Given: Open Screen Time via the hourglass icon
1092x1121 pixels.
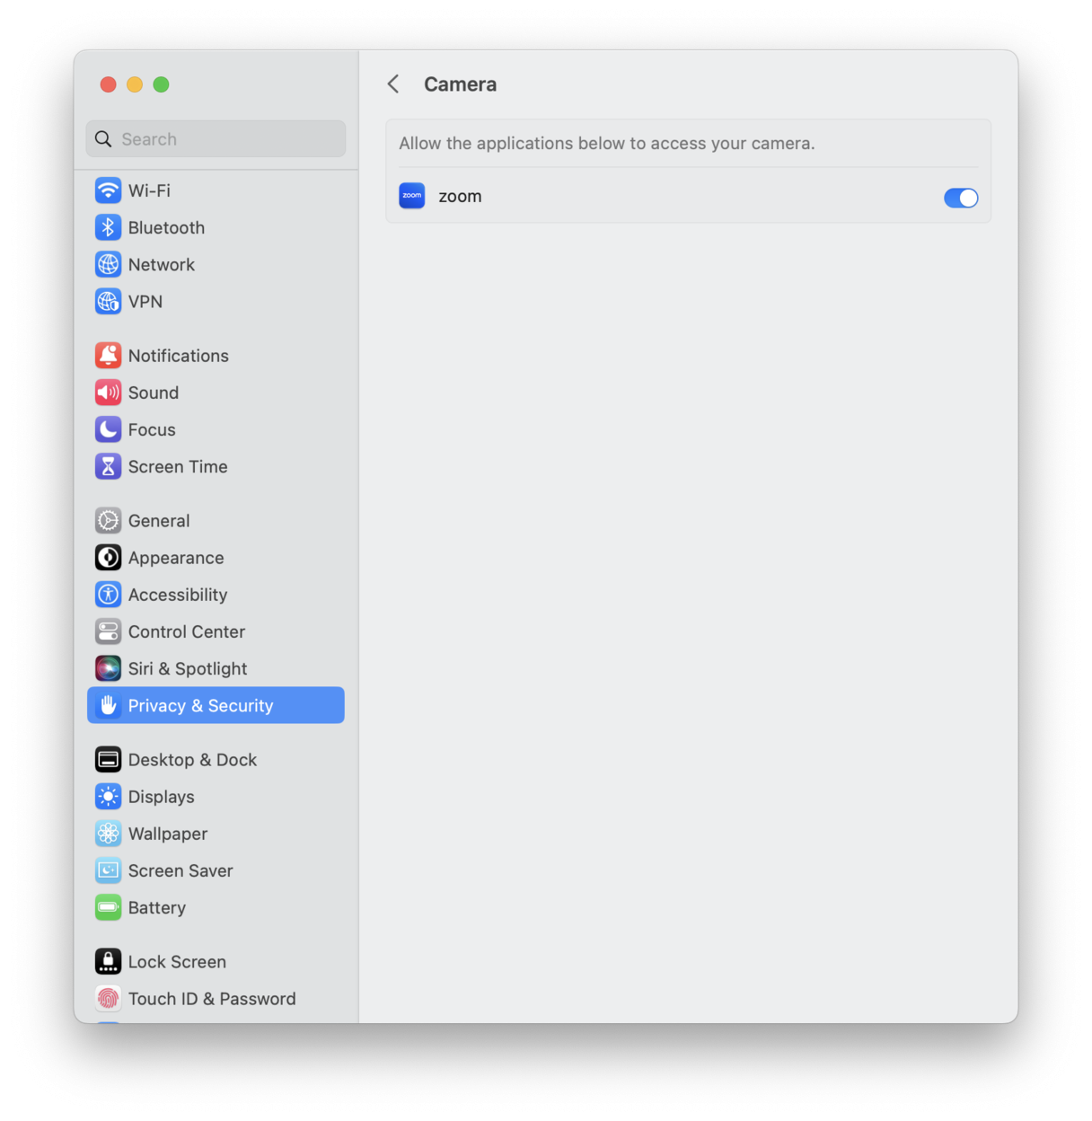Looking at the screenshot, I should 108,466.
